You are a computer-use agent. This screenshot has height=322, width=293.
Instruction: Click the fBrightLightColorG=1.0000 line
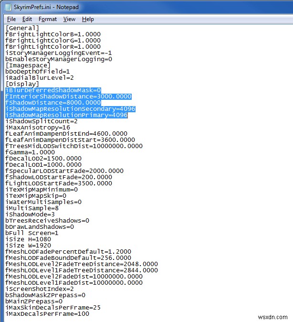[53, 41]
